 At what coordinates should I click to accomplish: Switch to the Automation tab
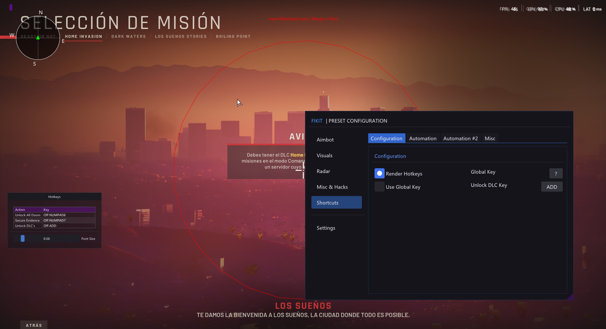coord(423,138)
